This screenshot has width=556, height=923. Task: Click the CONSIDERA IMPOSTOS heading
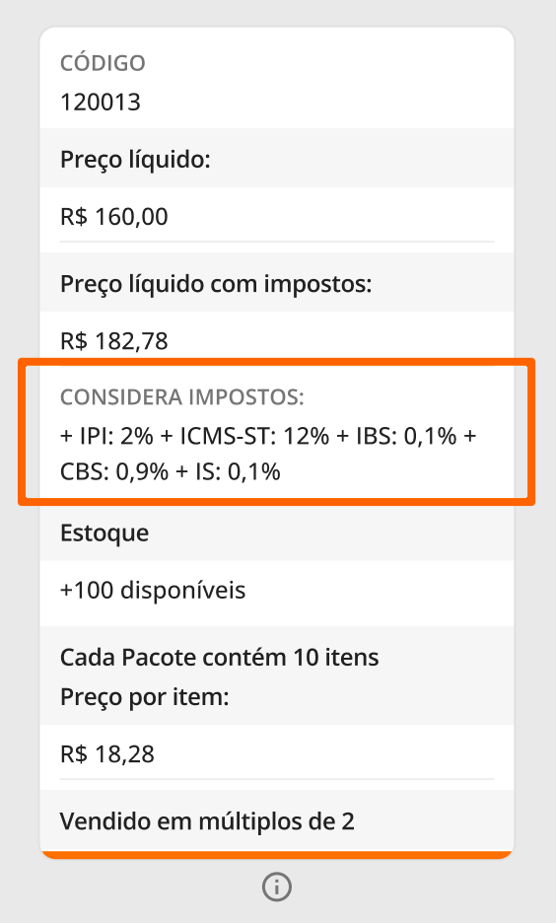pos(181,397)
